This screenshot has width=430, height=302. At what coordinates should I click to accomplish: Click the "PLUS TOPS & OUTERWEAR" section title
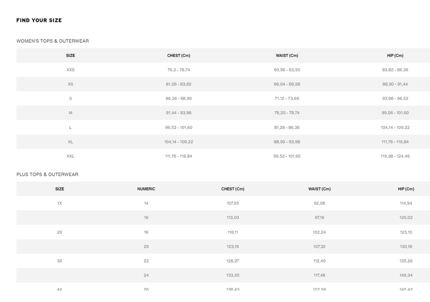(x=47, y=174)
